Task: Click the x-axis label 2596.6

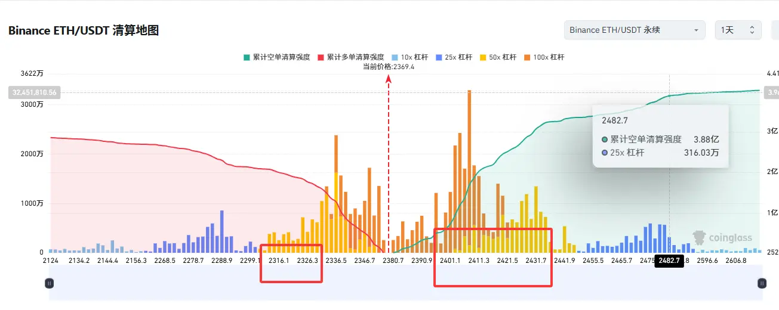Action: [708, 261]
